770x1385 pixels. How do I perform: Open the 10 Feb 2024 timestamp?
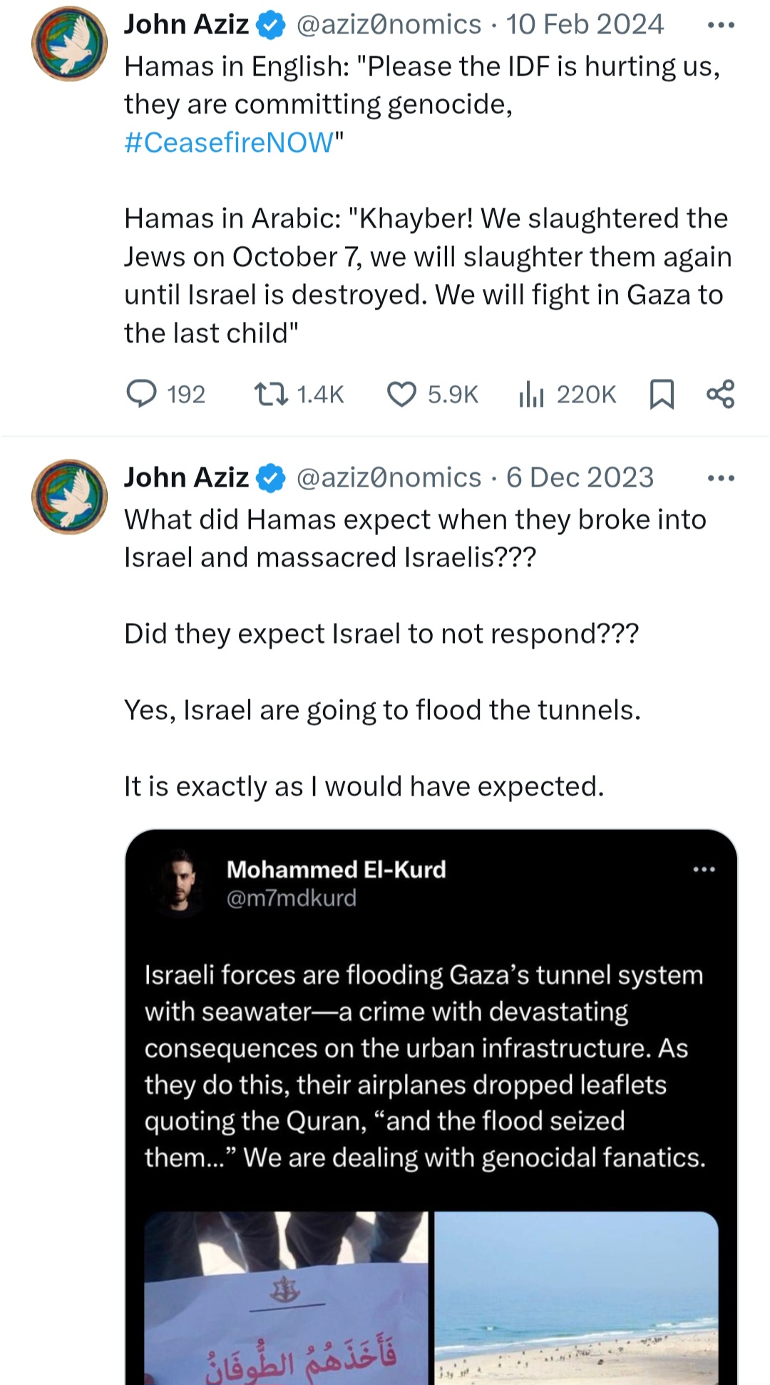(585, 25)
